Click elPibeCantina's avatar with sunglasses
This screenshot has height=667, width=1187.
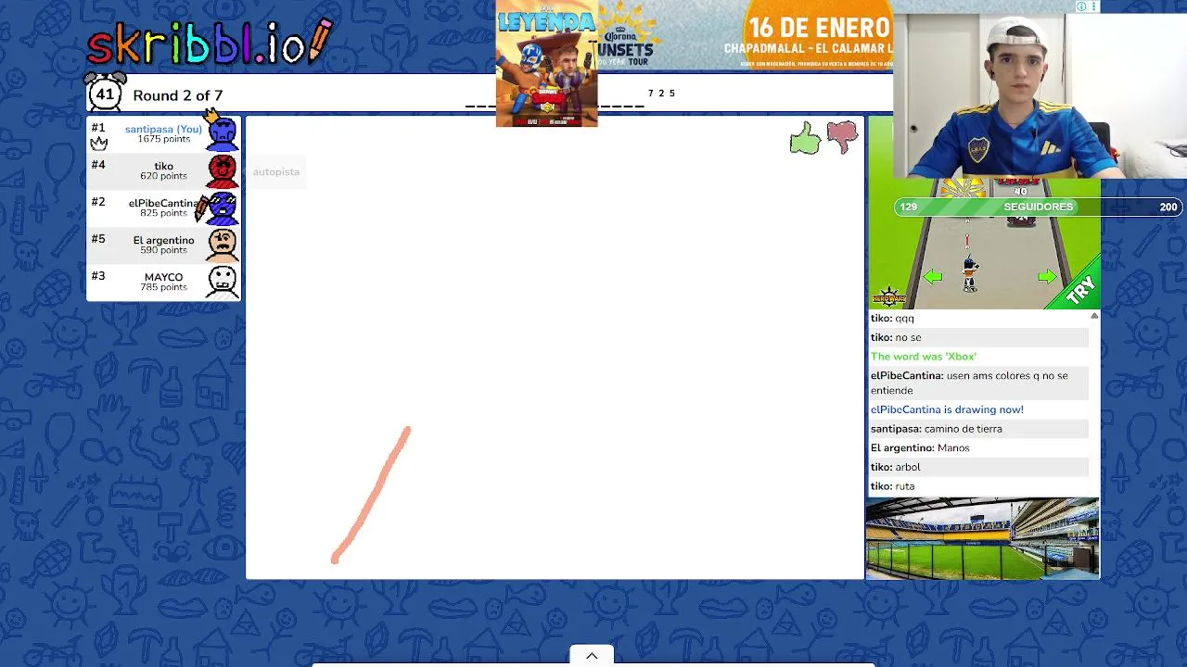tap(222, 208)
